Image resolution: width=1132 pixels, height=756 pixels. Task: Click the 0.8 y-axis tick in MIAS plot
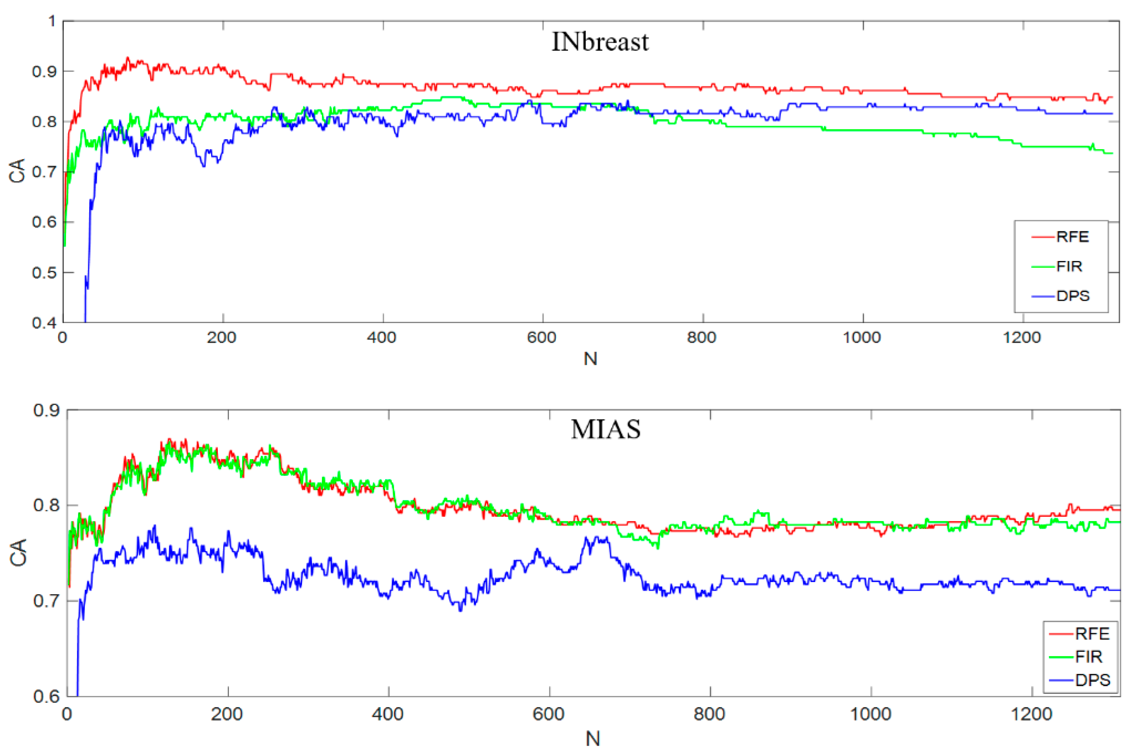[46, 505]
